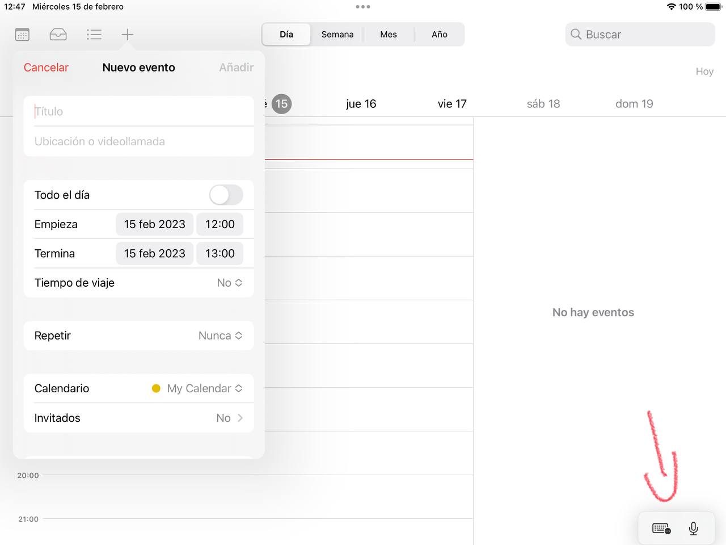Switch to the Semana tab

(337, 34)
